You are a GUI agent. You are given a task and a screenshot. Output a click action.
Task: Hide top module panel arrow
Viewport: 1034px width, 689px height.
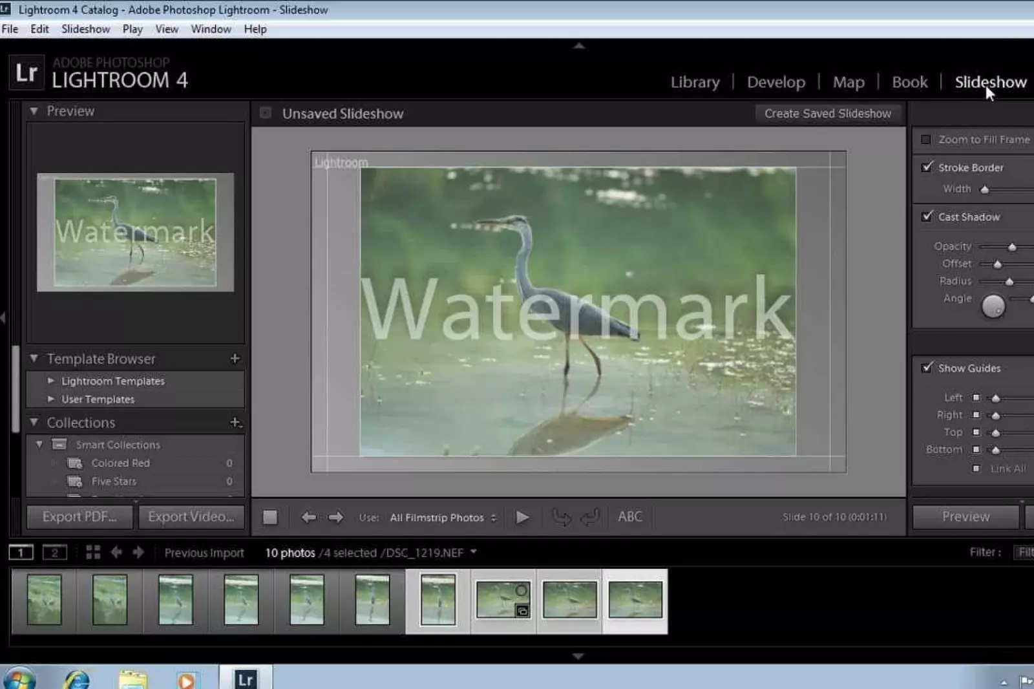[x=579, y=45]
